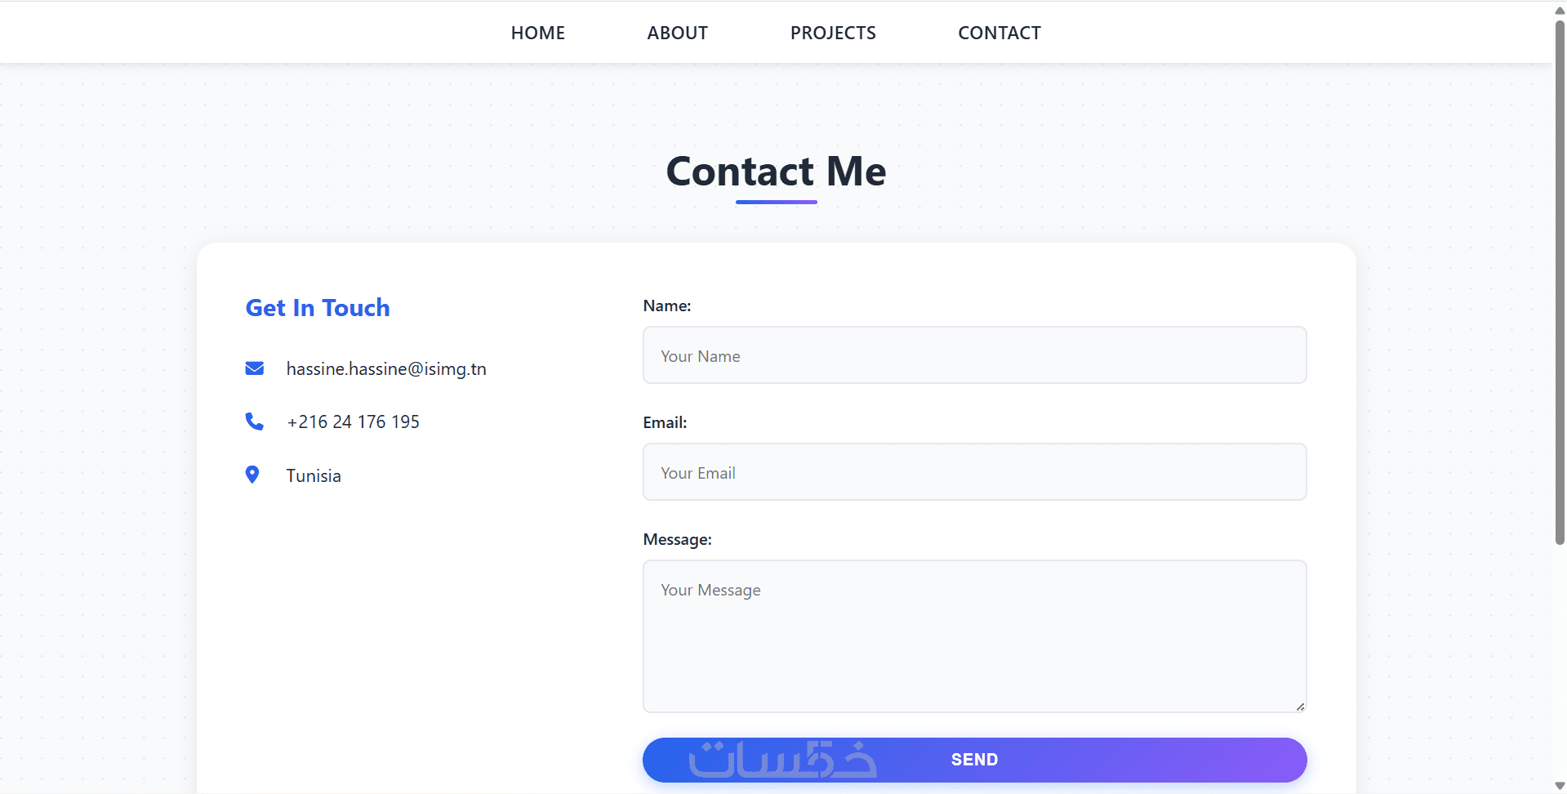Click the Tunisia location text
Viewport: 1567px width, 794px height.
click(314, 475)
